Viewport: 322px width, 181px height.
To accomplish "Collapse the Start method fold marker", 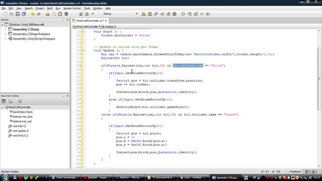I will (x=83, y=32).
